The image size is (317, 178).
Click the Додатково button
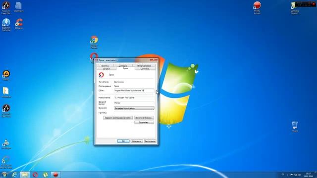coord(144,123)
